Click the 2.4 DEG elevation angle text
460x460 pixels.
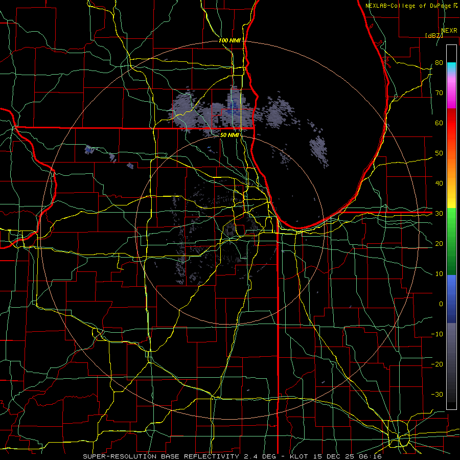point(260,456)
